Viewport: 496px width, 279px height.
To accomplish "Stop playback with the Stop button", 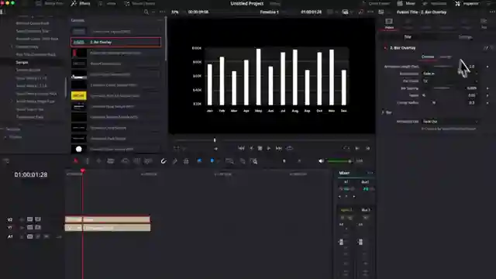I will tap(260, 148).
